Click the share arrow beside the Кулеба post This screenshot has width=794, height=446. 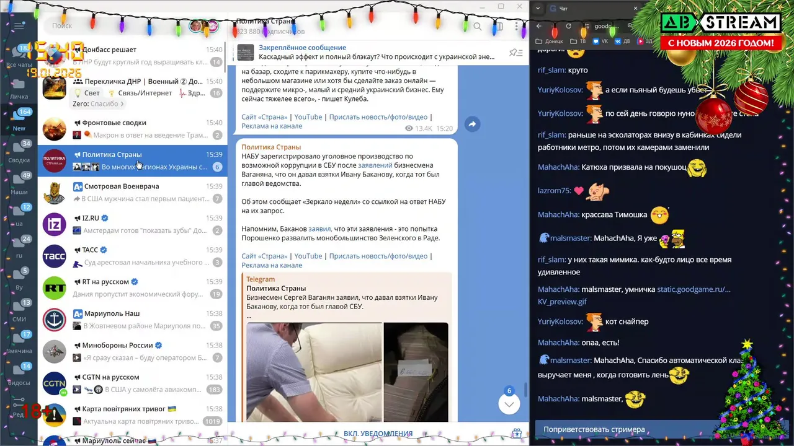pyautogui.click(x=471, y=124)
